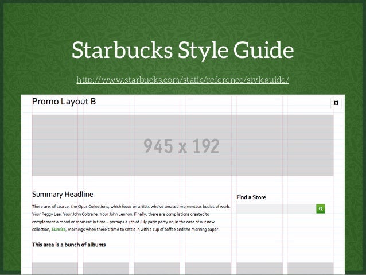Screen dimensions: 366x275
Task: Follow the green Sunrise link in paragraph
Action: [59, 230]
